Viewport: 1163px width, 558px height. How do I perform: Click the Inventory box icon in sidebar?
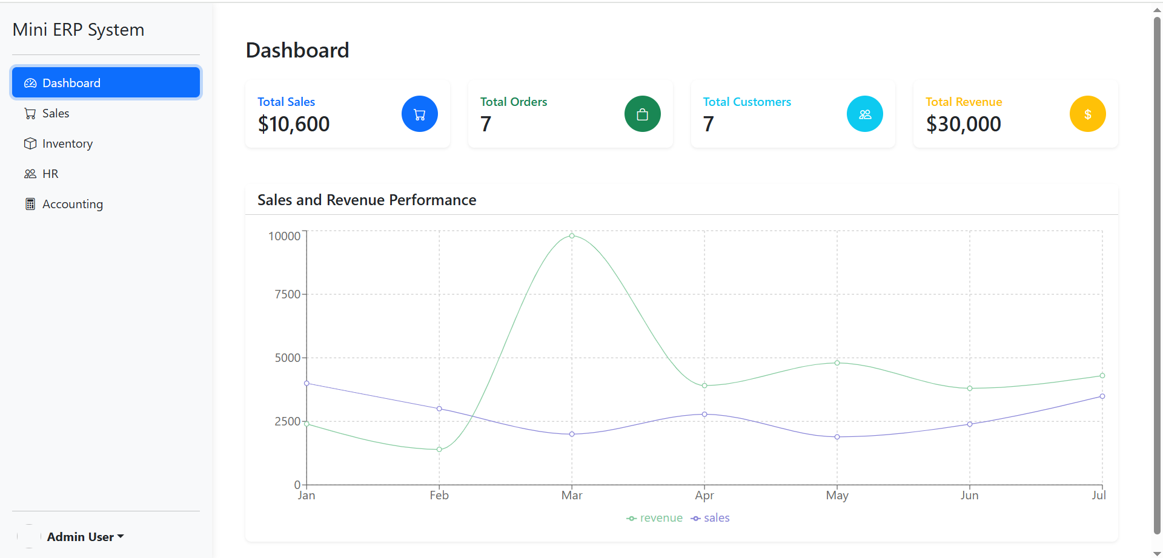click(x=30, y=143)
